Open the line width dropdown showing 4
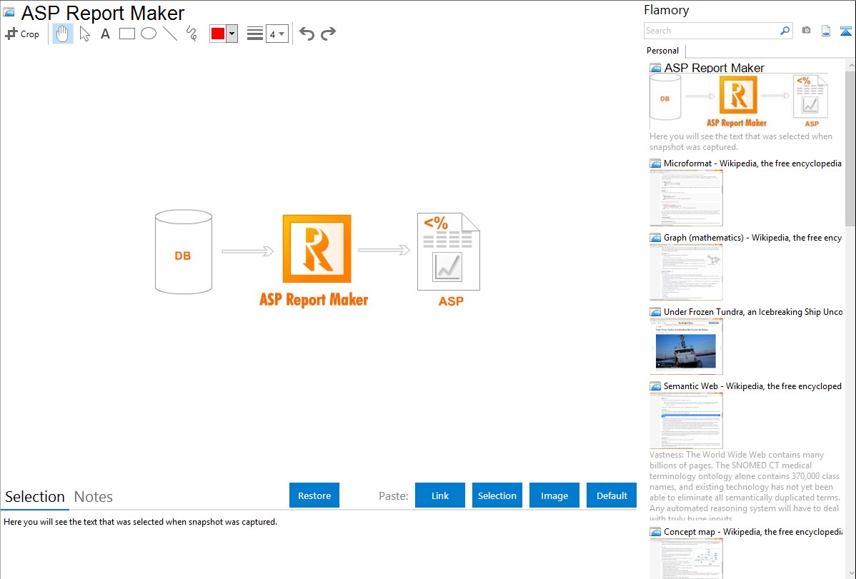This screenshot has width=856, height=579. [277, 34]
